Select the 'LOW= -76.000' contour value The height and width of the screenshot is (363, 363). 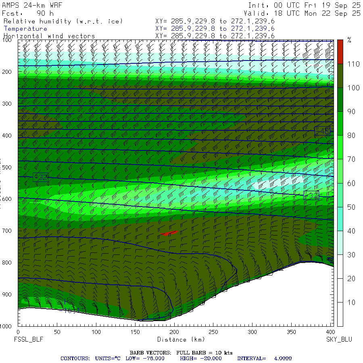145,359
